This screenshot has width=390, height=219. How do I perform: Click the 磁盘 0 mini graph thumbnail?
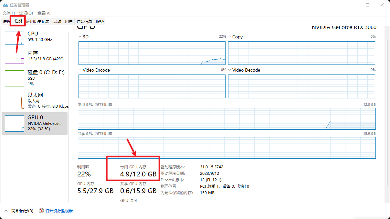15,78
